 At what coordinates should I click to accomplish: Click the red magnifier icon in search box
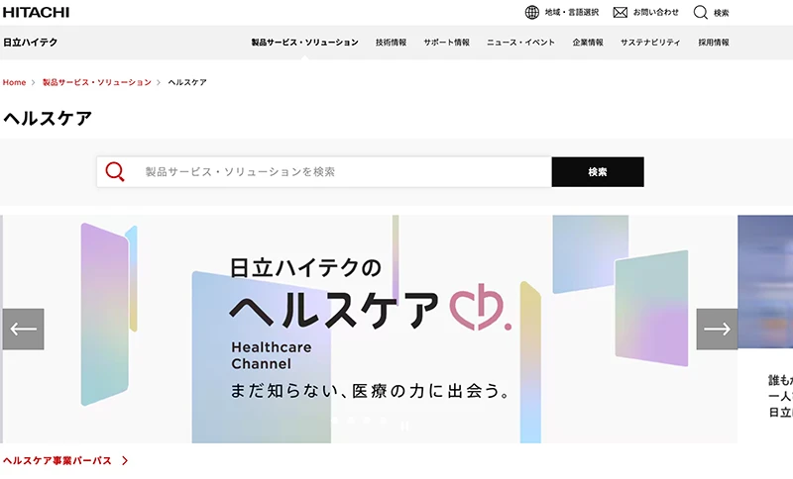(x=115, y=171)
